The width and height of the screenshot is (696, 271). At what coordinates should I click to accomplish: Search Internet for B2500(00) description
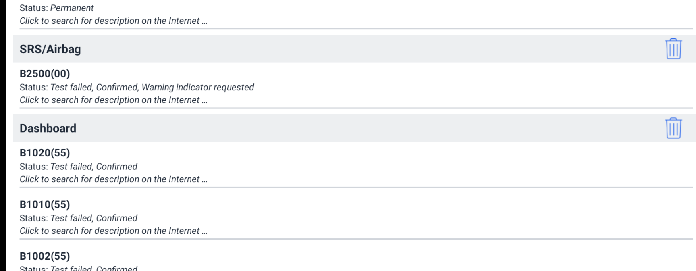[x=113, y=100]
